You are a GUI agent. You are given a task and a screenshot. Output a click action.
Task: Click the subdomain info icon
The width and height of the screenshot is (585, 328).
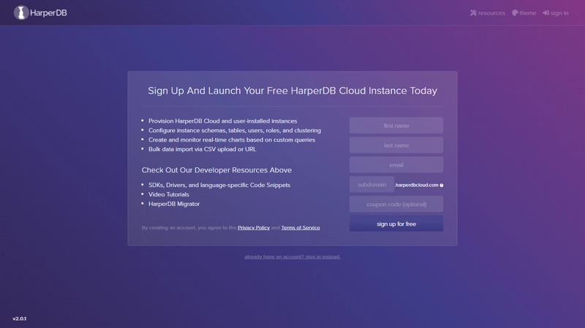[x=442, y=186]
